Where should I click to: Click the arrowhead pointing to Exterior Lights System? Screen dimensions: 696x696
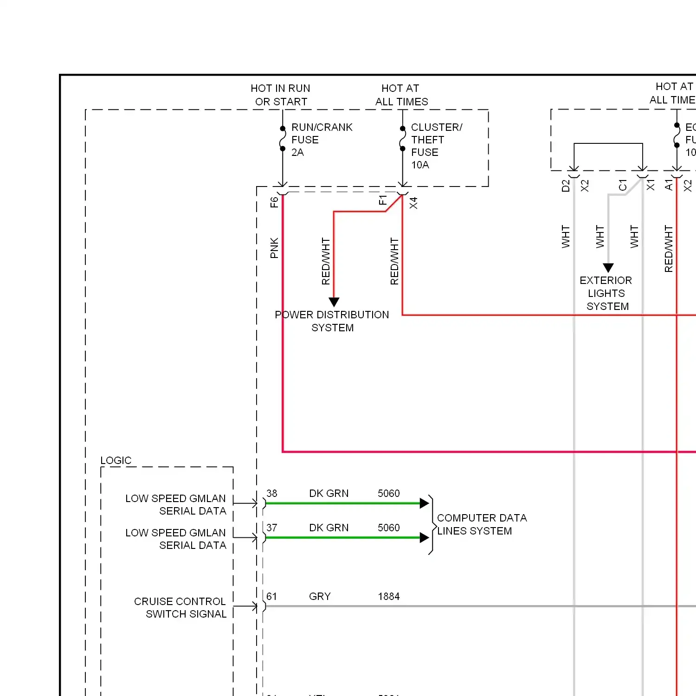click(x=608, y=268)
